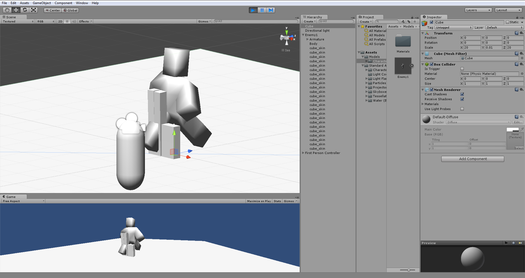Click shader Edit button
The width and height of the screenshot is (525, 278).
pyautogui.click(x=518, y=122)
